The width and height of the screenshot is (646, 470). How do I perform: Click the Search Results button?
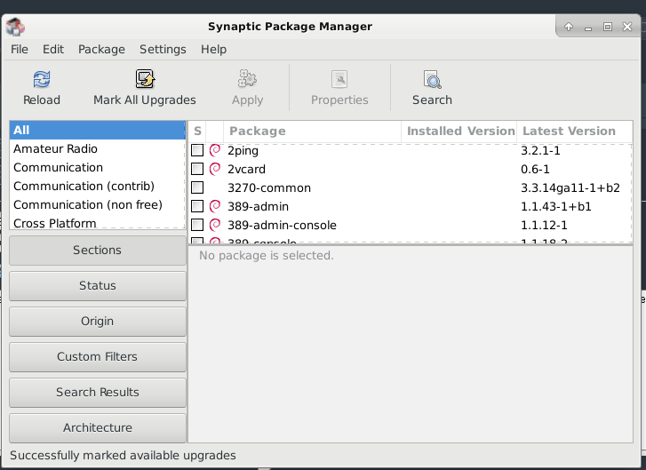[x=97, y=392]
